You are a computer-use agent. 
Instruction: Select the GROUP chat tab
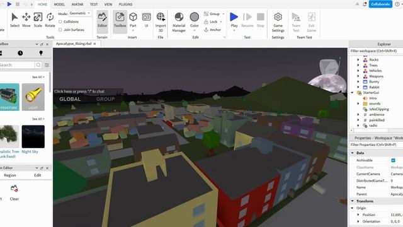(x=105, y=99)
